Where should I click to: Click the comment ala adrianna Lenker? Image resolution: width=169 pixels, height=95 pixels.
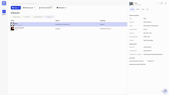click(137, 64)
